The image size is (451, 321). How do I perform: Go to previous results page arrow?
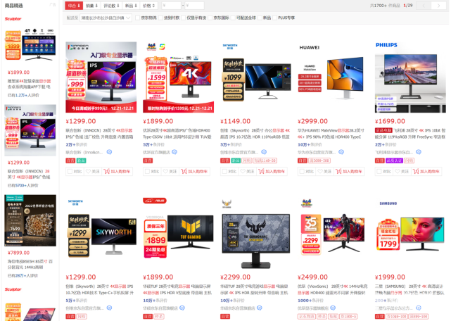[x=424, y=6]
